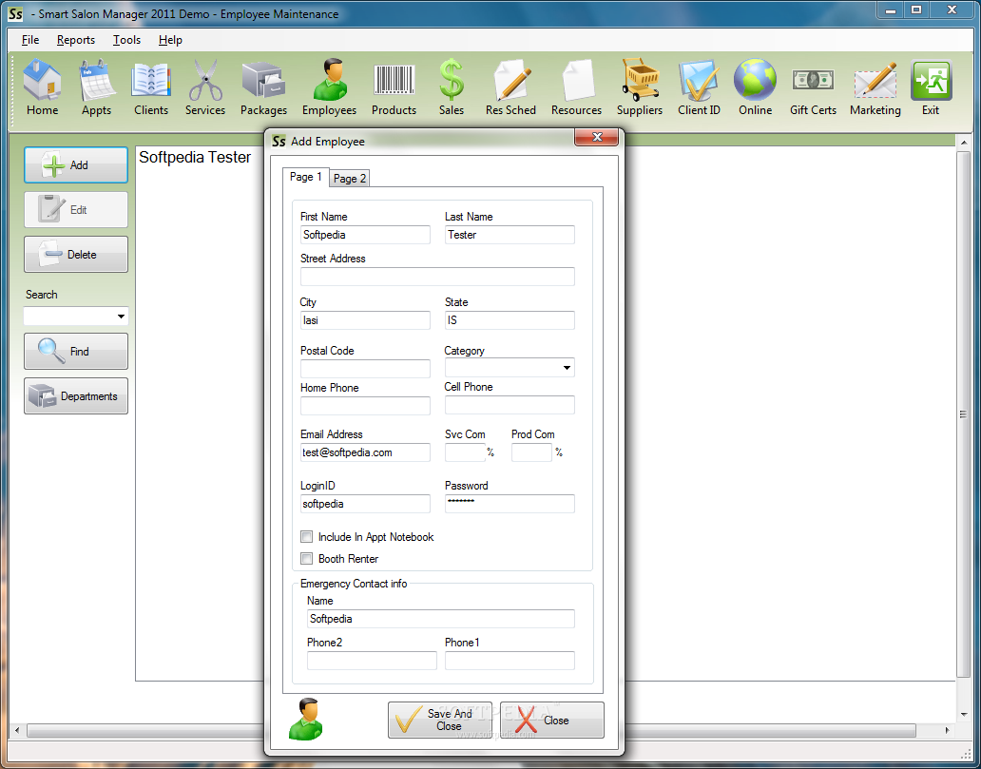This screenshot has height=769, width=981.
Task: Select Softpedia Tester in employee list
Action: pos(195,157)
